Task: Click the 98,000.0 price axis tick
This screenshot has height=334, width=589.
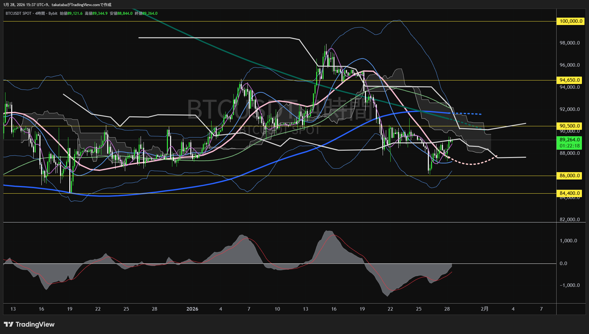Action: (x=570, y=43)
